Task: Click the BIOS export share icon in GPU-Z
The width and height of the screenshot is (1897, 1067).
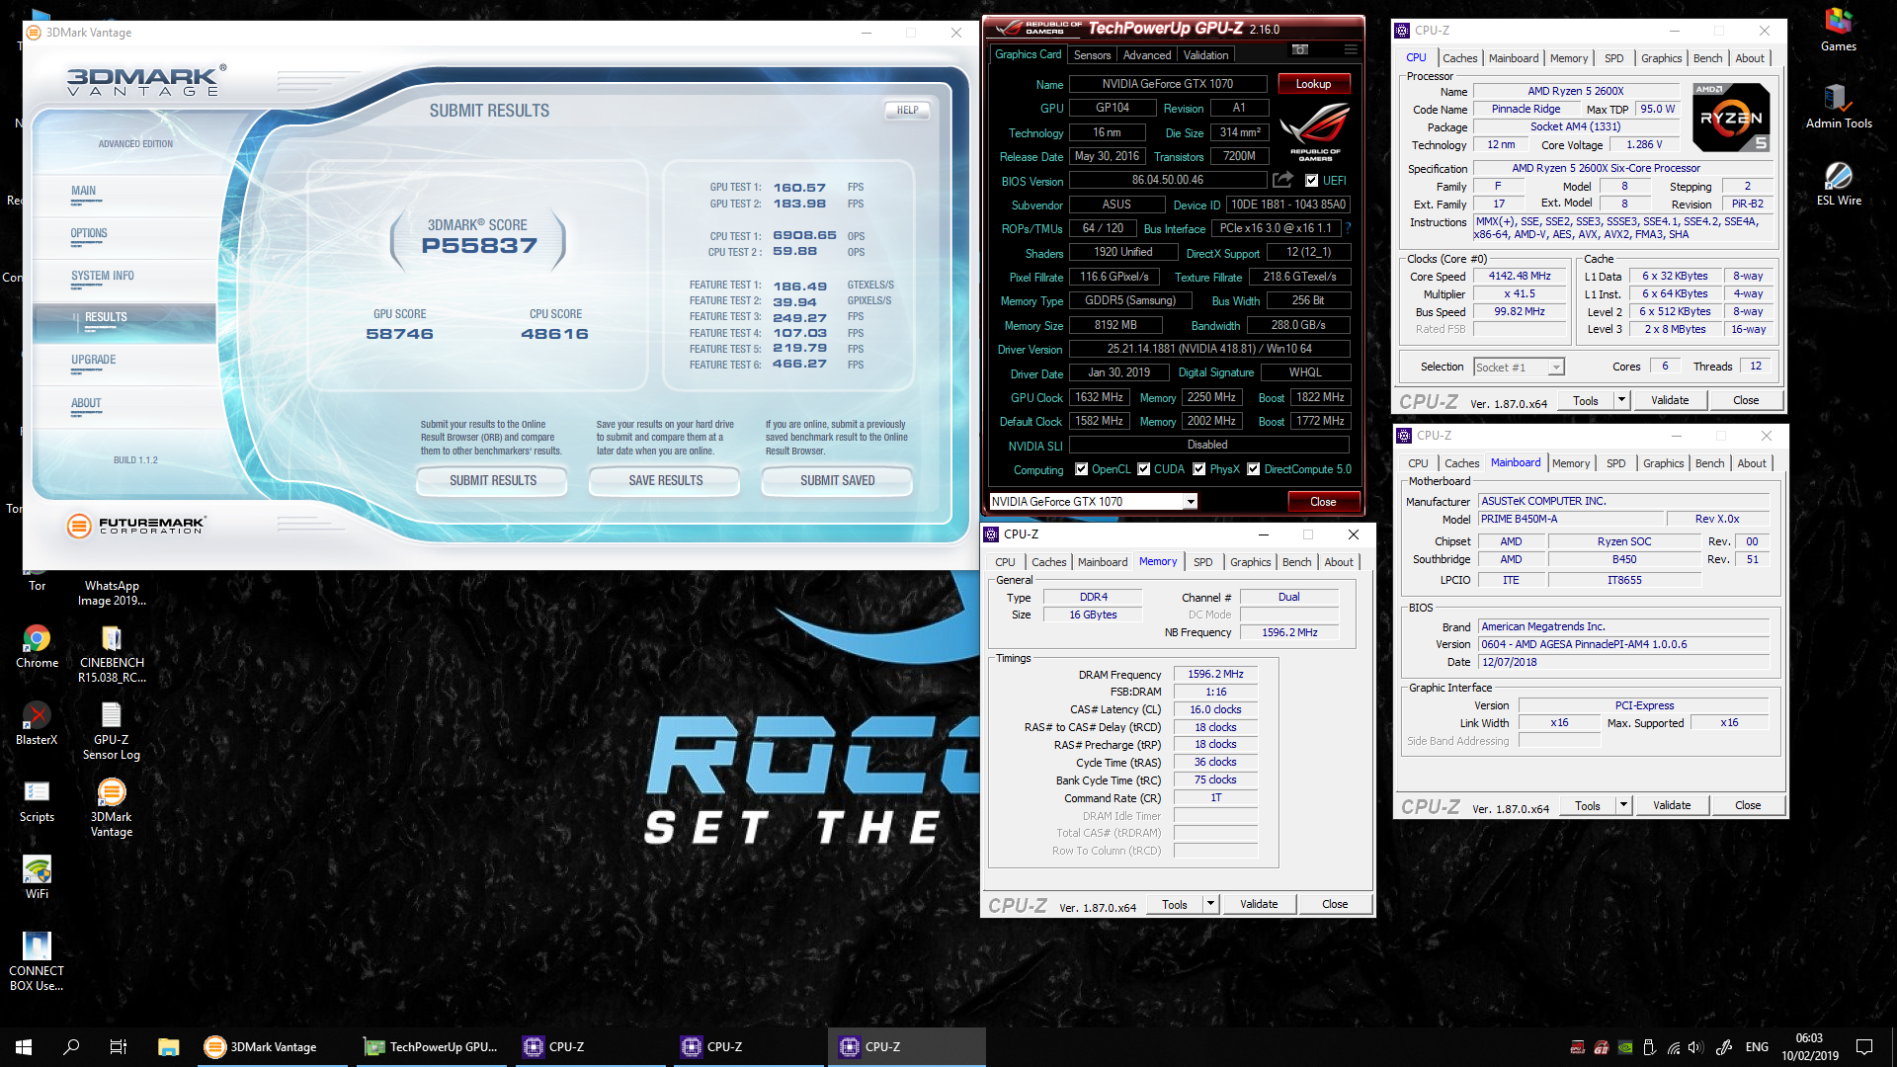Action: [x=1282, y=180]
